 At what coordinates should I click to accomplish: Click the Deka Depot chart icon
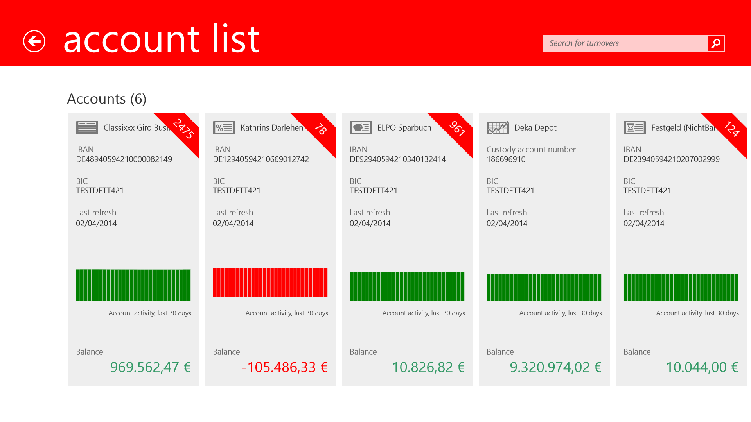[x=498, y=127]
